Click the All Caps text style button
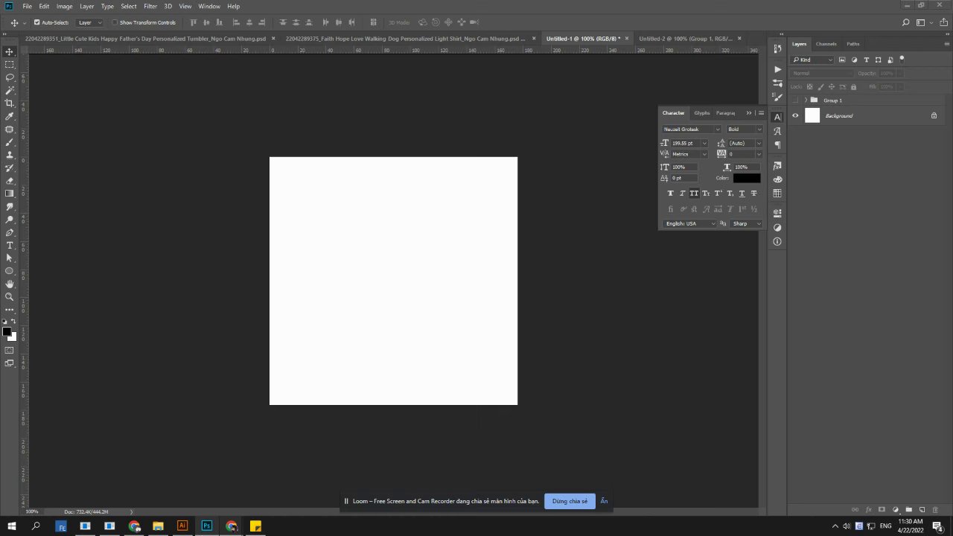This screenshot has height=536, width=953. point(694,194)
